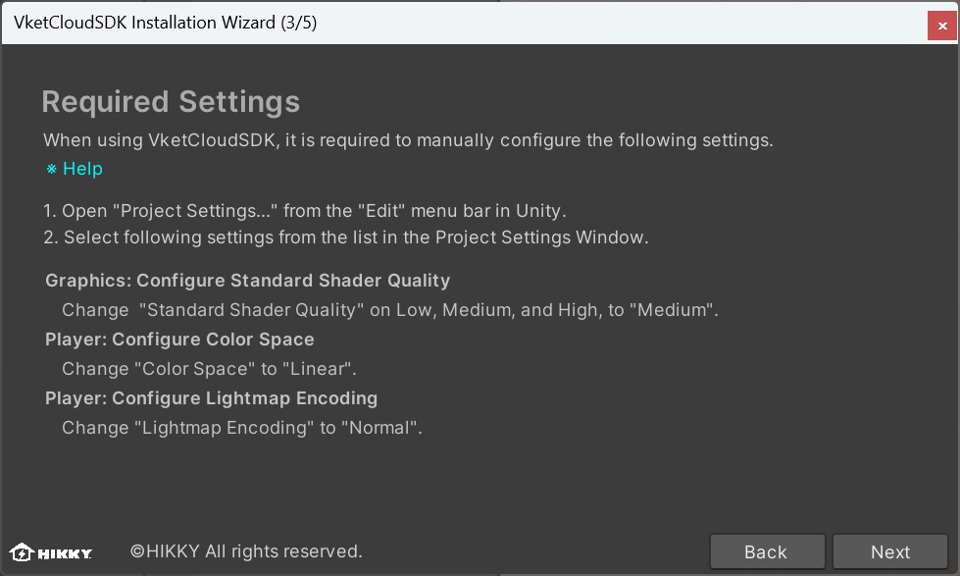
Task: Go back using the Back button
Action: (x=767, y=551)
